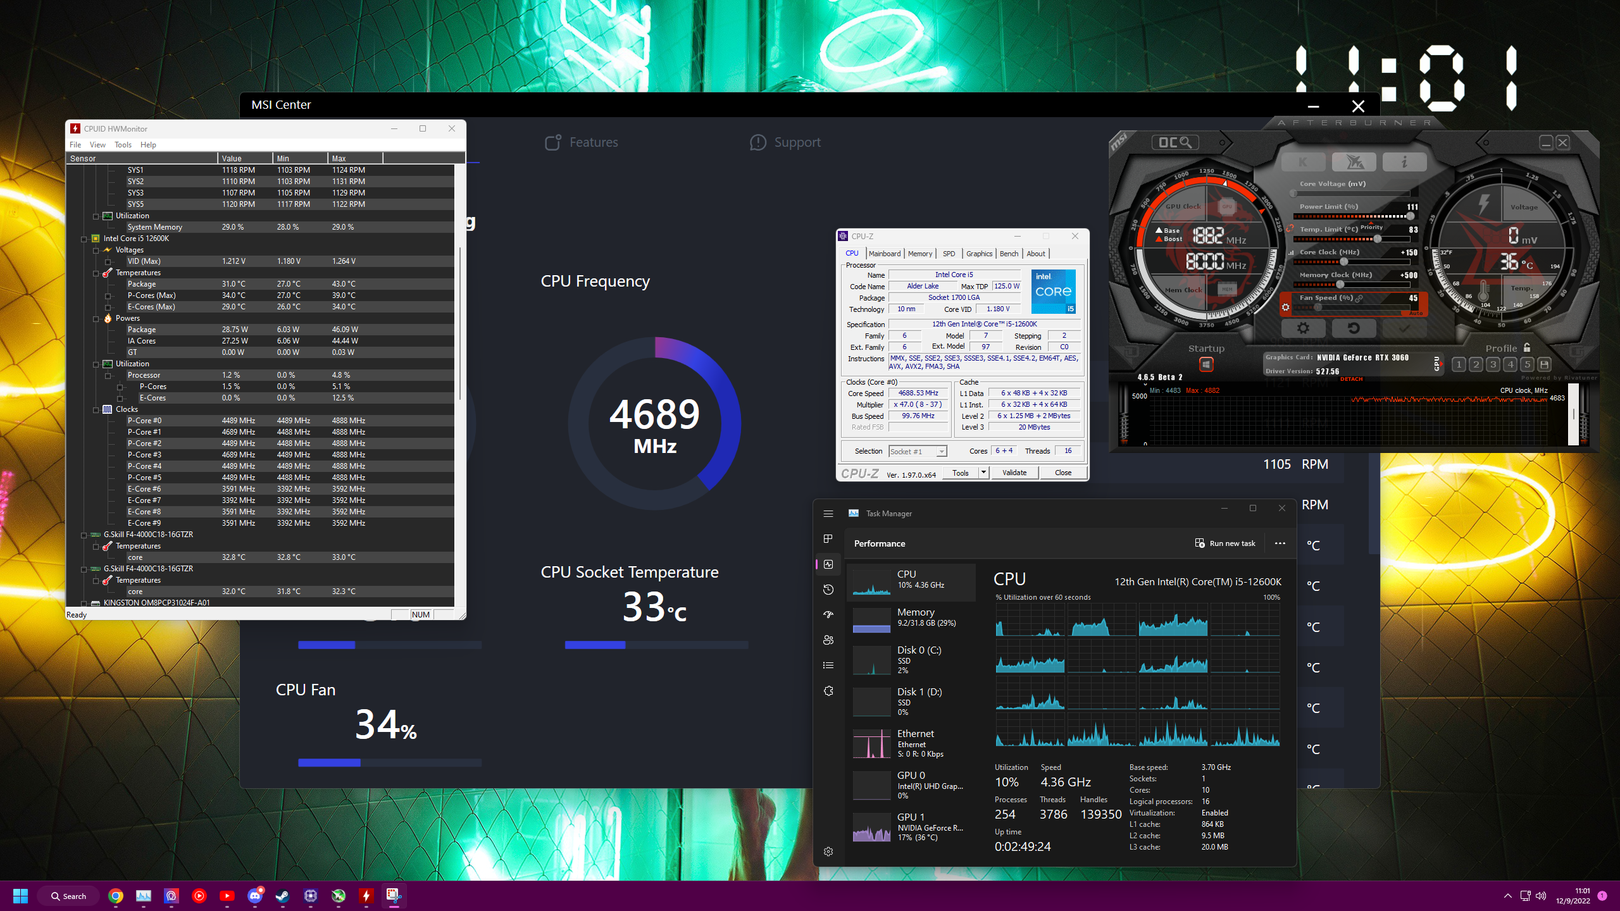Viewport: 1620px width, 911px height.
Task: Open Task Manager more options ellipsis
Action: click(x=1280, y=543)
